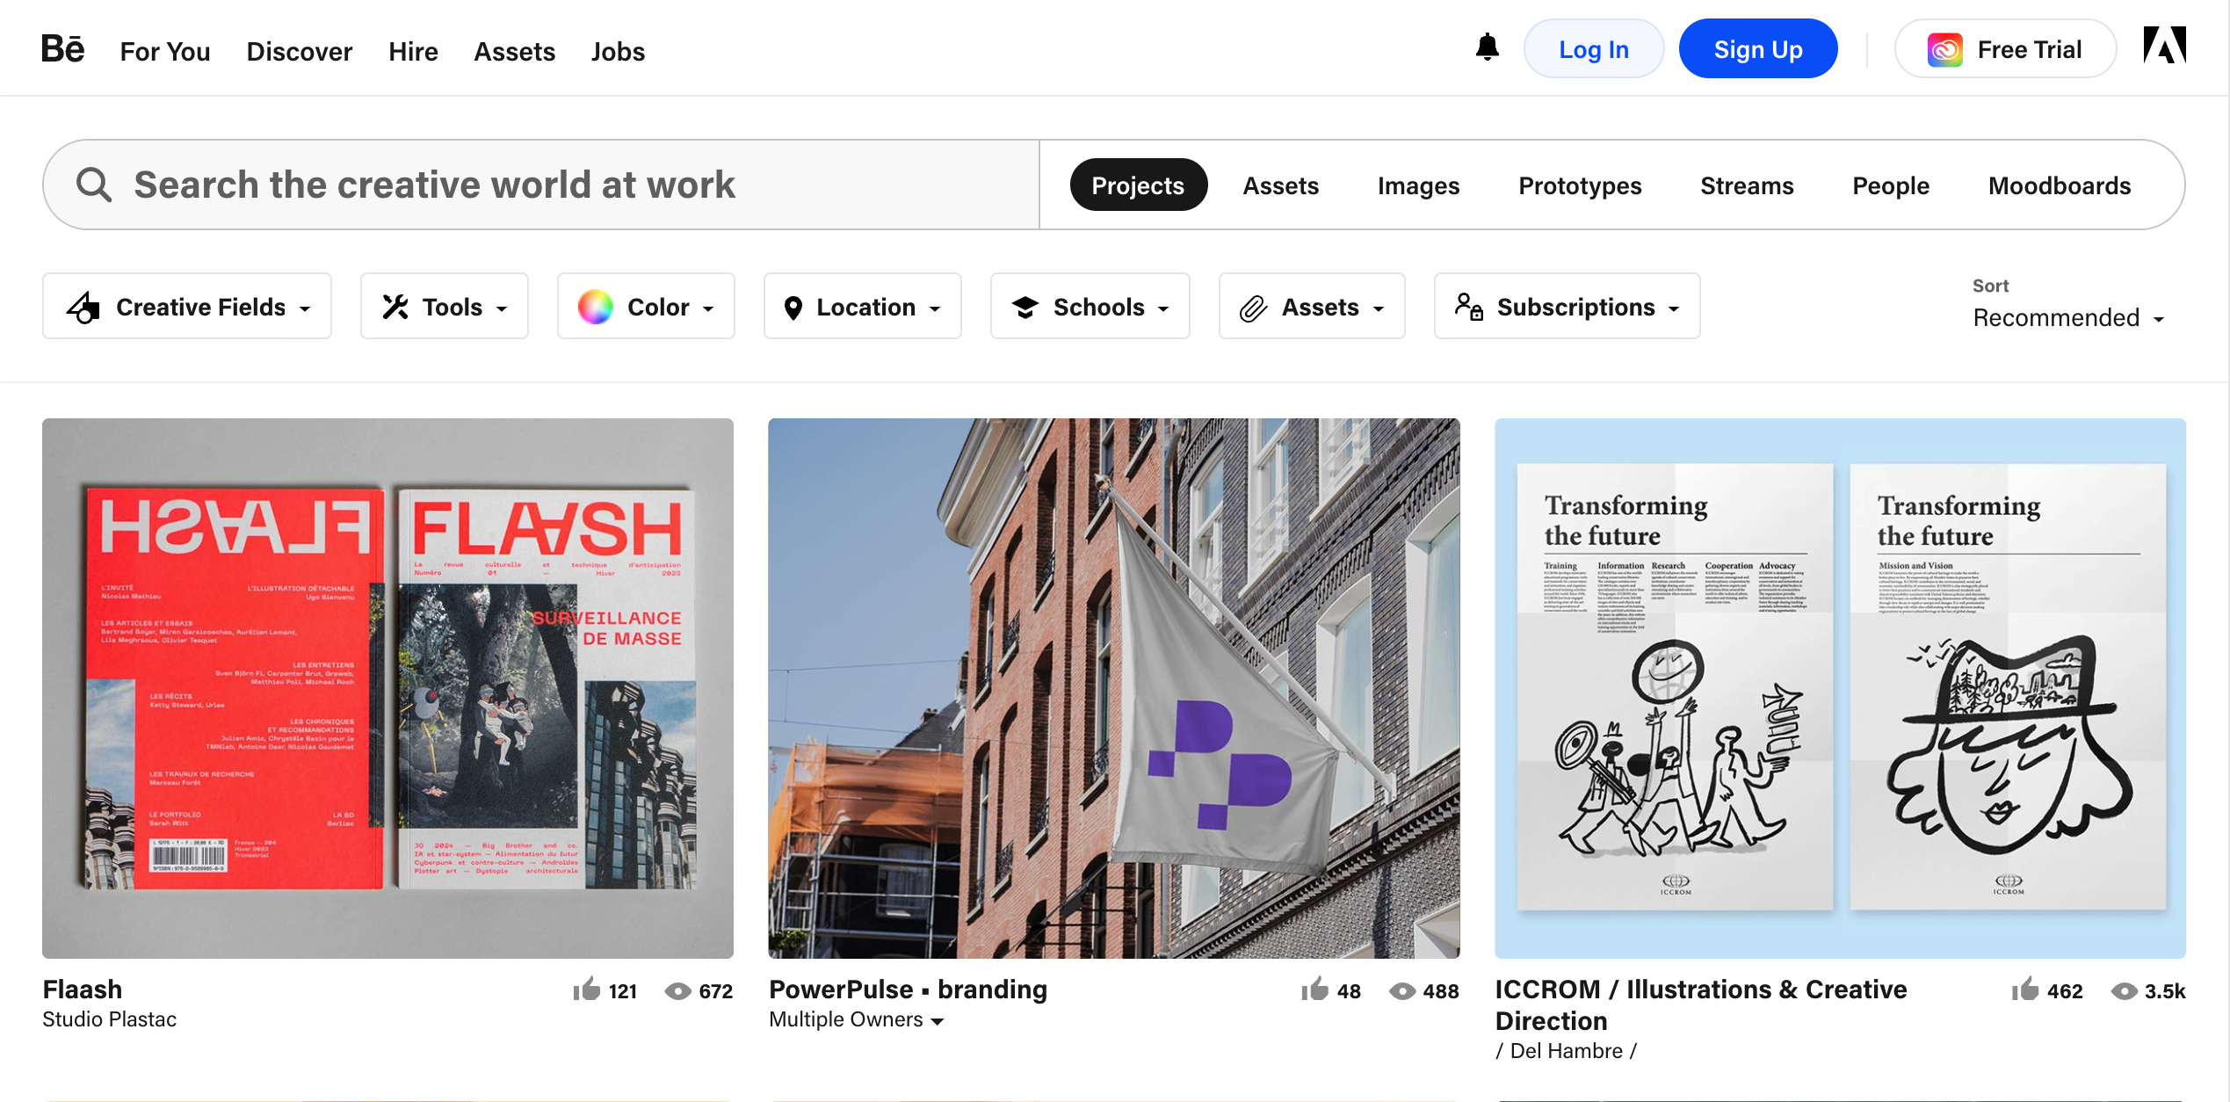The width and height of the screenshot is (2230, 1102).
Task: Open Hire in top navigation
Action: 413,51
